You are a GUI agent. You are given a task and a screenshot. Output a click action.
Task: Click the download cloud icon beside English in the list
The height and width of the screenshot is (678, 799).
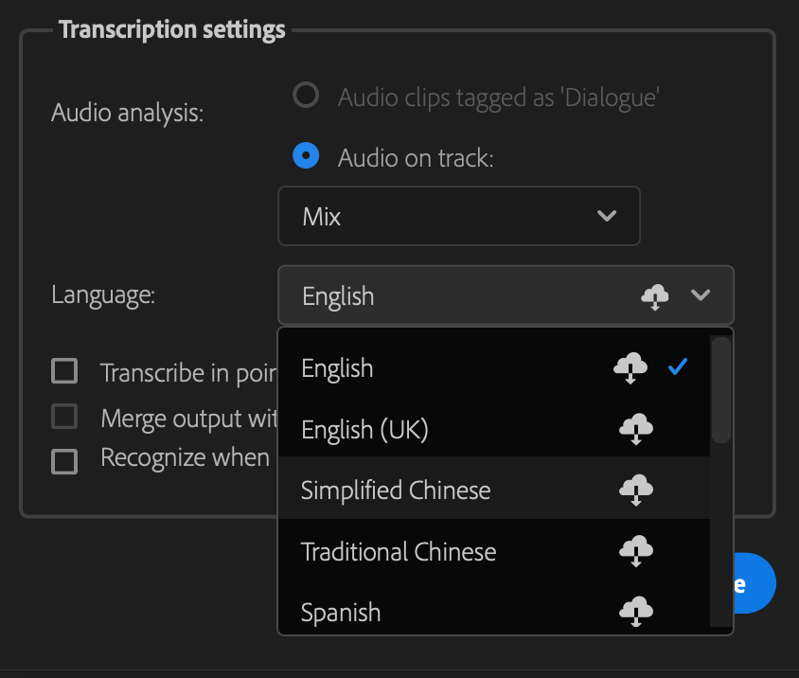coord(630,368)
